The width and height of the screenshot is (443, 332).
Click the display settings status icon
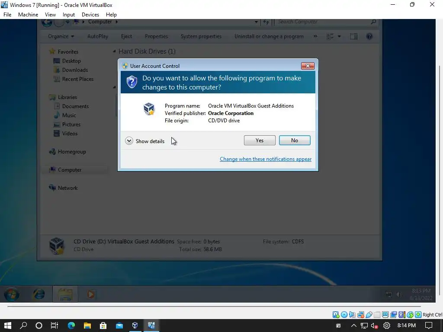coord(385,315)
